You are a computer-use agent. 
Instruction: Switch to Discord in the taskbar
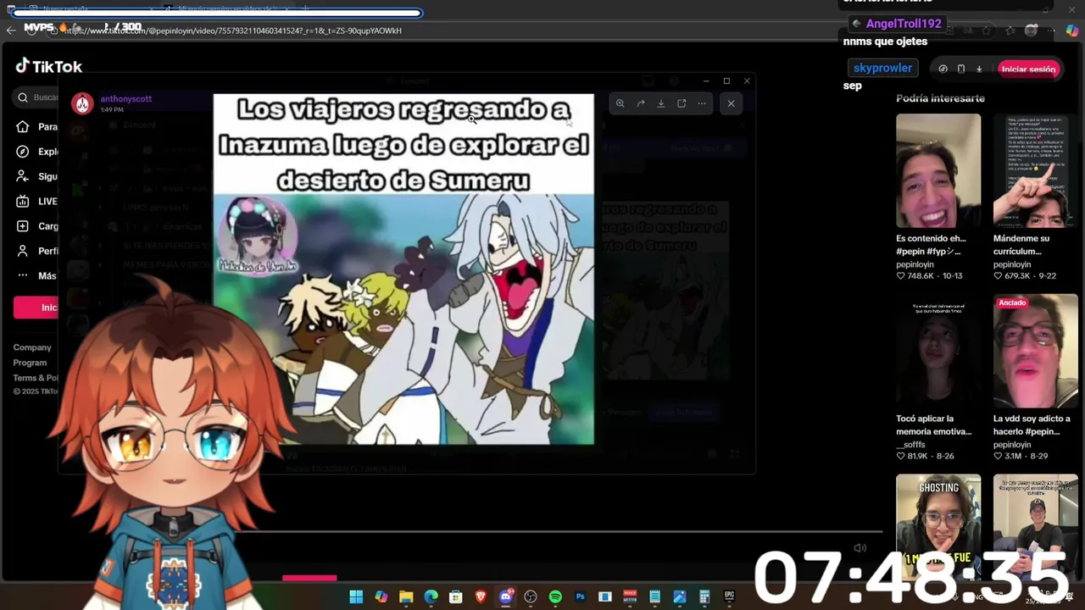tap(506, 596)
